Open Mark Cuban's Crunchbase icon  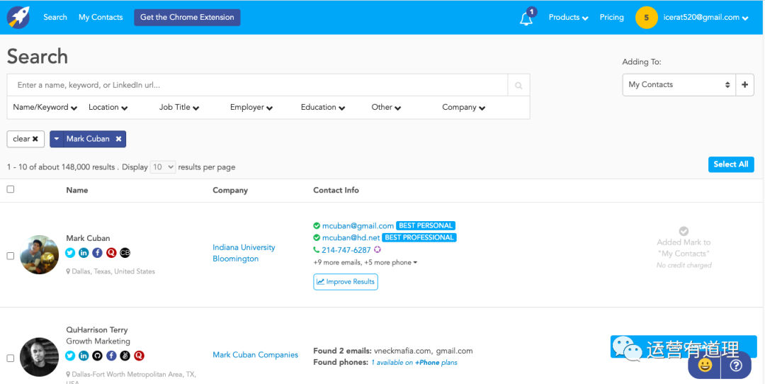[125, 253]
